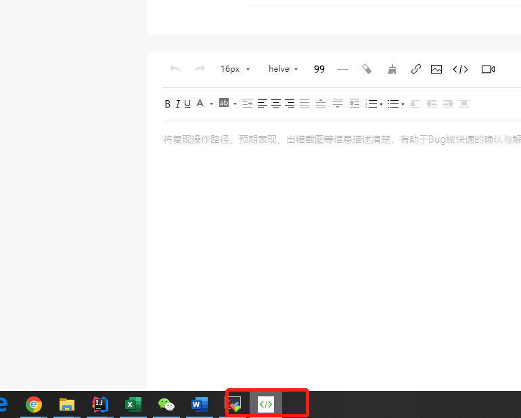This screenshot has width=521, height=418.
Task: Insert a video with the camera icon
Action: point(488,69)
